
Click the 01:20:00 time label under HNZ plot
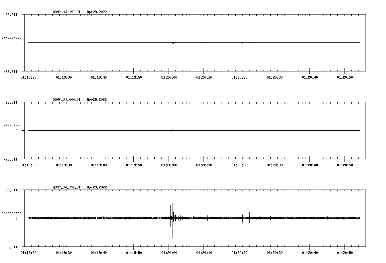169,252
